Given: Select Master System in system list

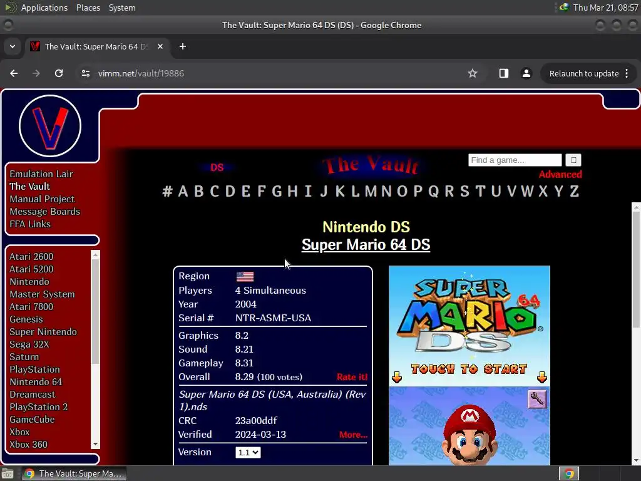Looking at the screenshot, I should (42, 294).
